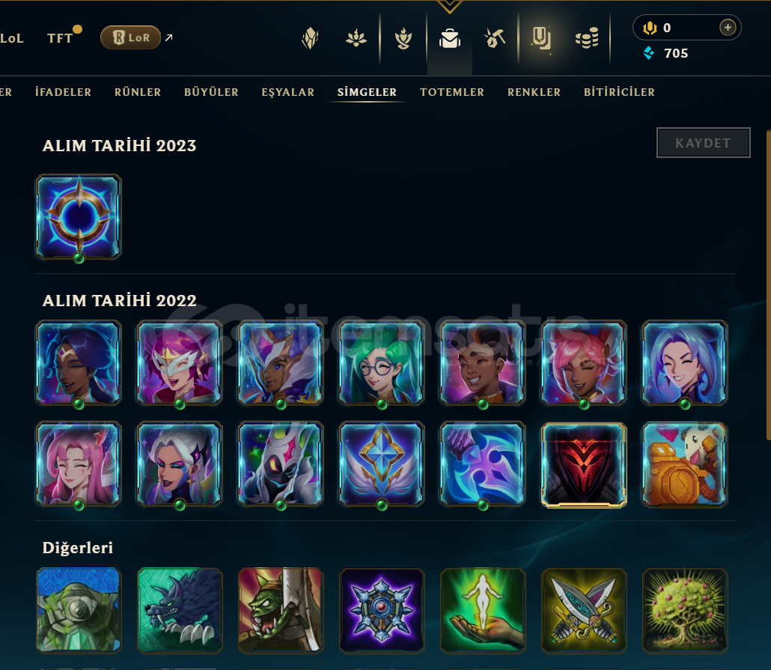Add RP with the plus button
The height and width of the screenshot is (670, 771).
click(728, 28)
